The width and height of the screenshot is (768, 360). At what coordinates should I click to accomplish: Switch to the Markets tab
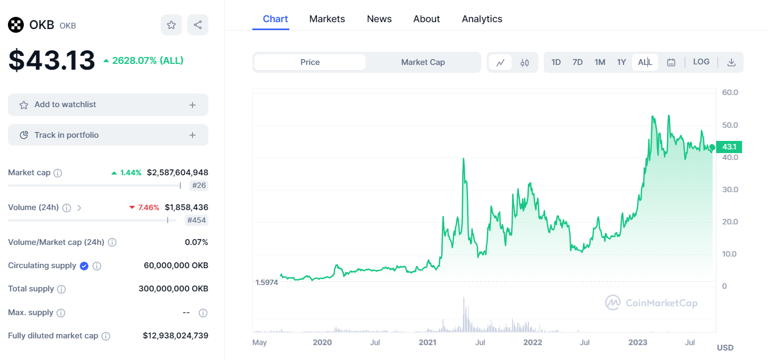point(327,19)
